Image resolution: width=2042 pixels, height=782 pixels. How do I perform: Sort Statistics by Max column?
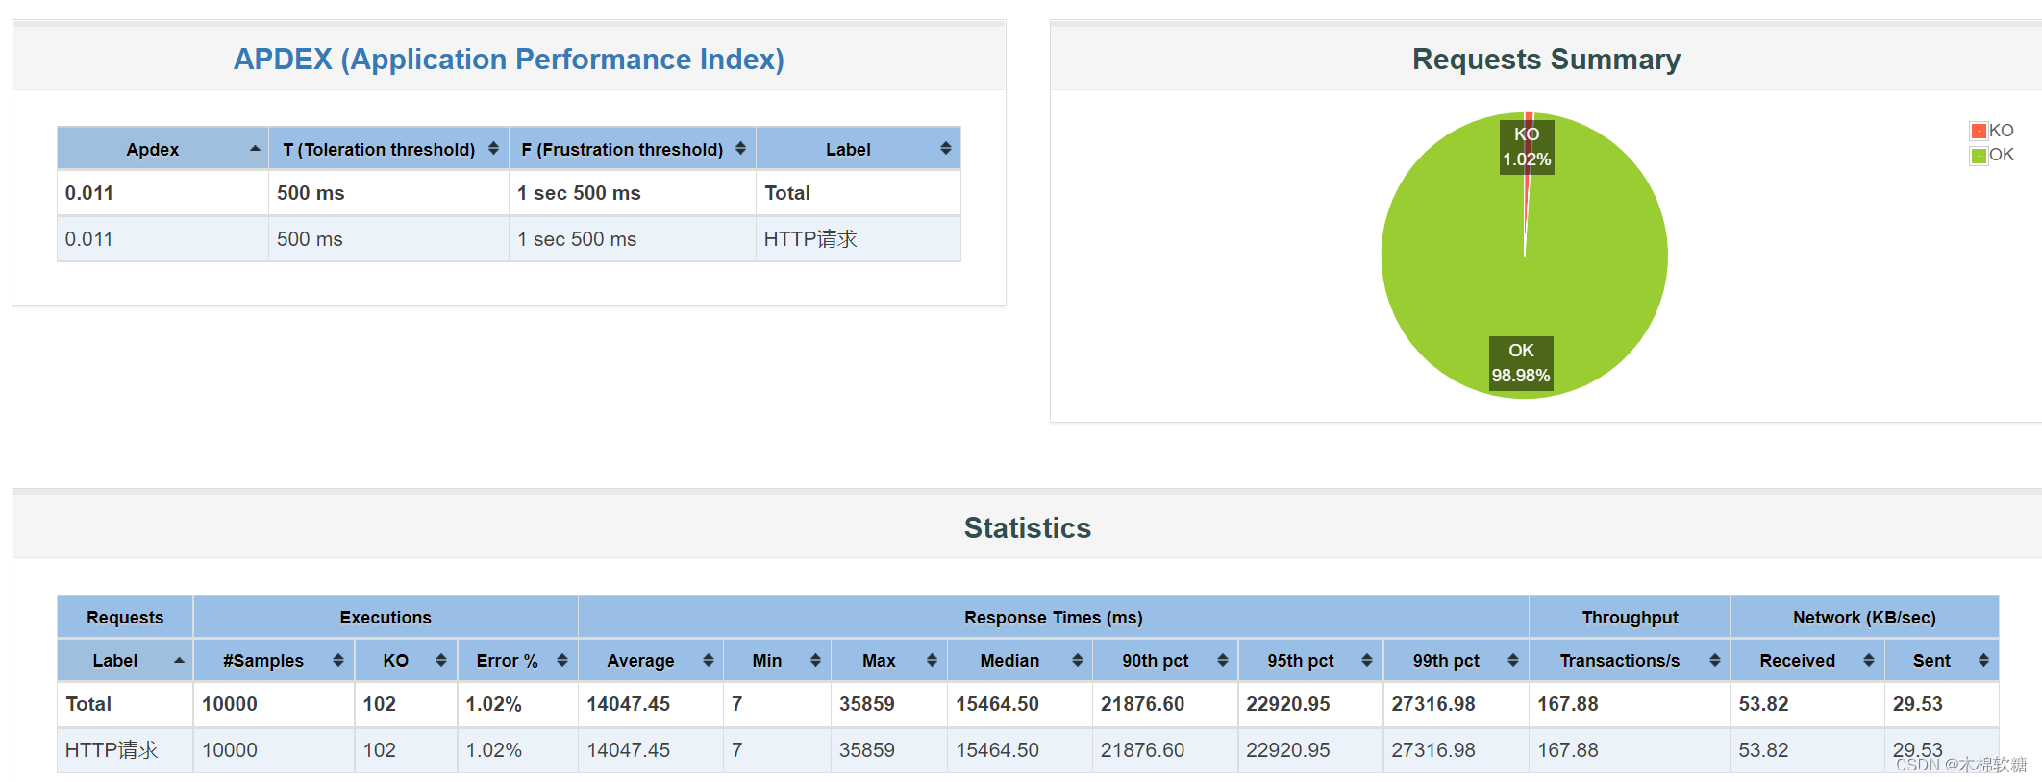tap(889, 660)
